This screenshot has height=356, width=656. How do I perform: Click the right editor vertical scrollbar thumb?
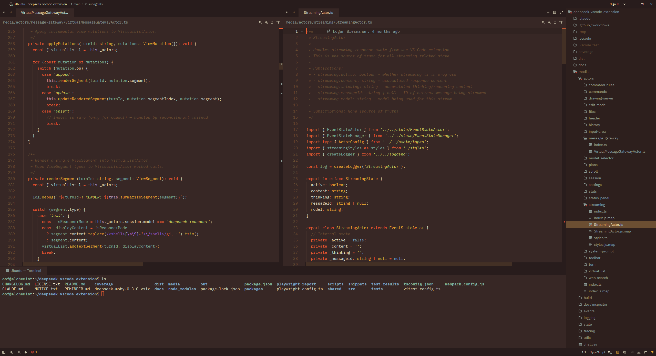pyautogui.click(x=563, y=46)
